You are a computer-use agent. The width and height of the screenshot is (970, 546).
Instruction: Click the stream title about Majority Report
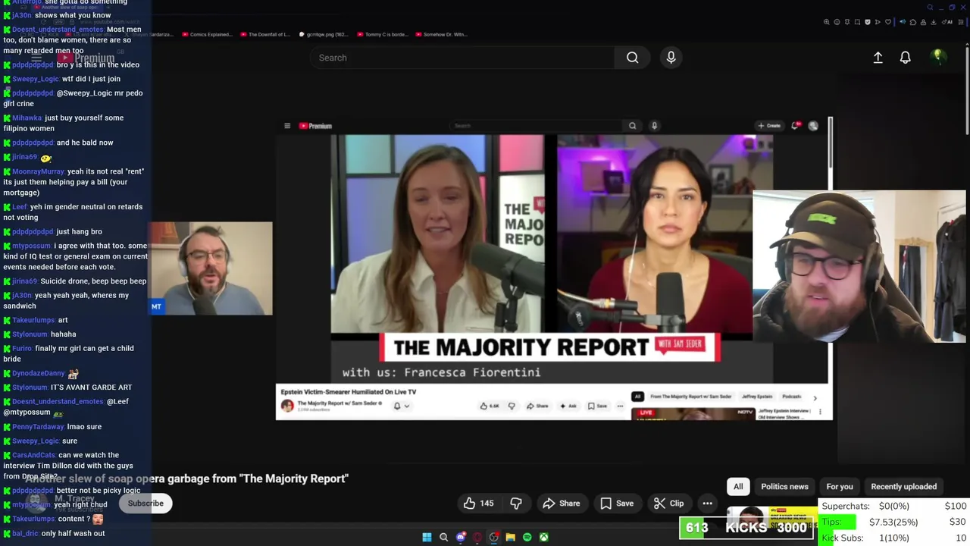[x=186, y=479]
